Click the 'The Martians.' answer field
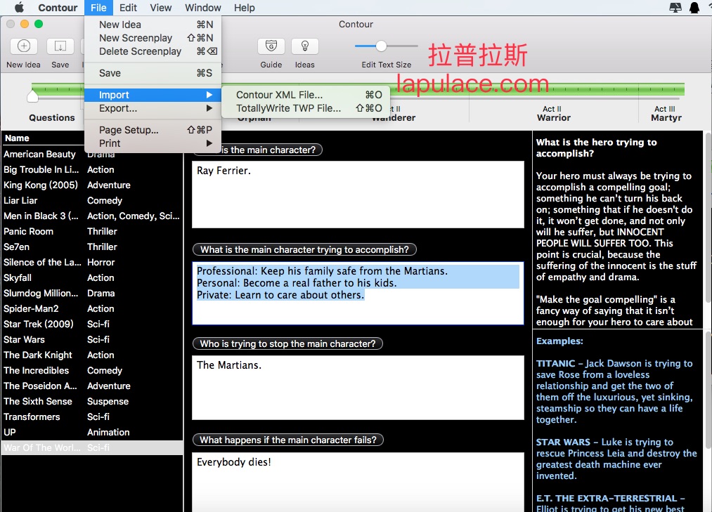712x512 pixels. click(358, 388)
